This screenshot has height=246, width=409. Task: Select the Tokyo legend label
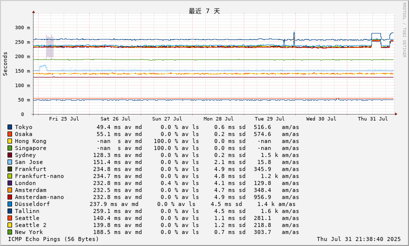(24, 127)
